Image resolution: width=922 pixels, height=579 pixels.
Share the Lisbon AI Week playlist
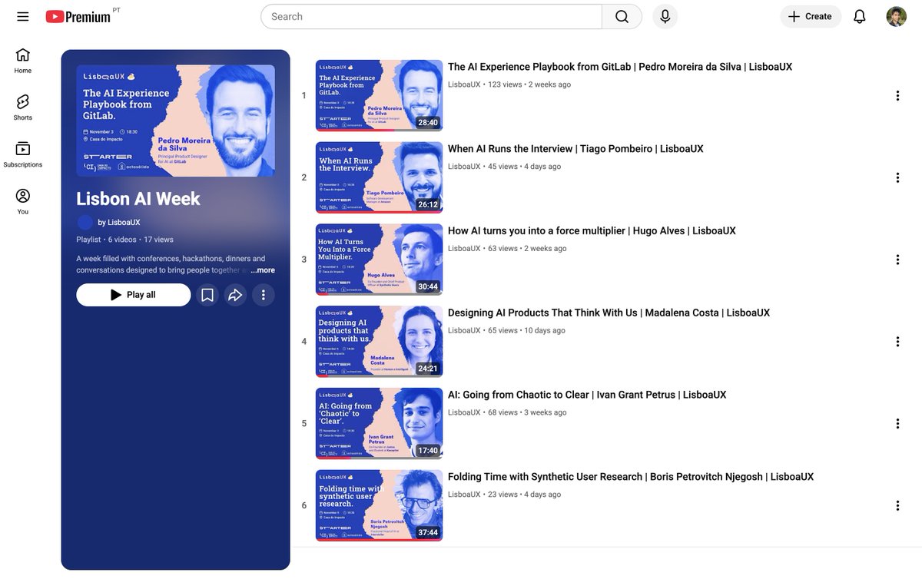235,295
